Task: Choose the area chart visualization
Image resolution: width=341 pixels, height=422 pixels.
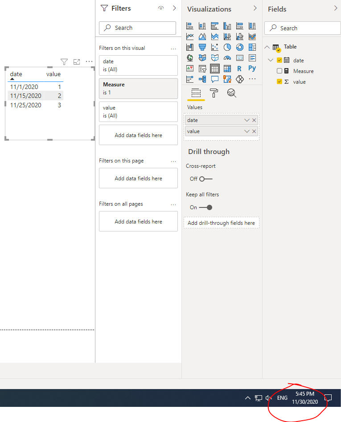Action: point(202,37)
